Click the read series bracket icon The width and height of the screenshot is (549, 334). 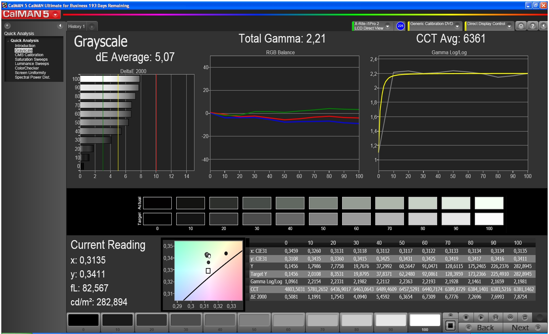(495, 317)
